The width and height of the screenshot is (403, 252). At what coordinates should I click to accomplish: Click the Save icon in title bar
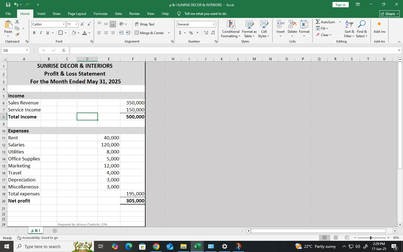(8, 5)
